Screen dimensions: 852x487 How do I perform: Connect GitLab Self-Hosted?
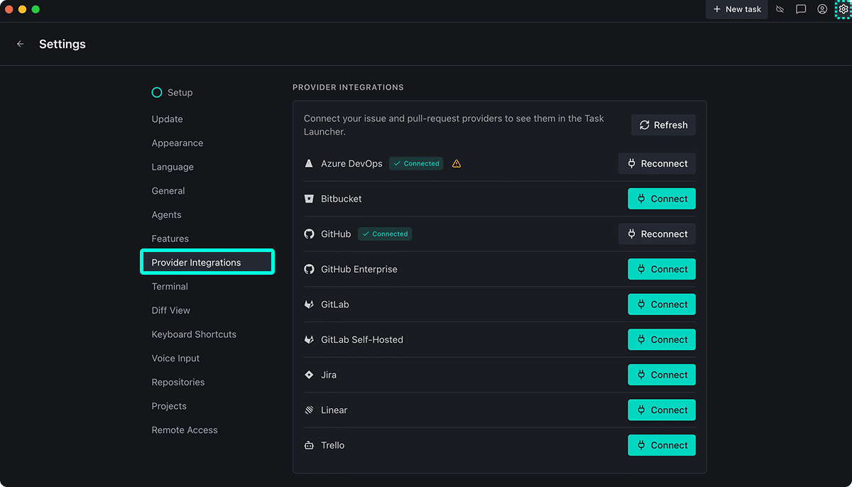tap(662, 339)
